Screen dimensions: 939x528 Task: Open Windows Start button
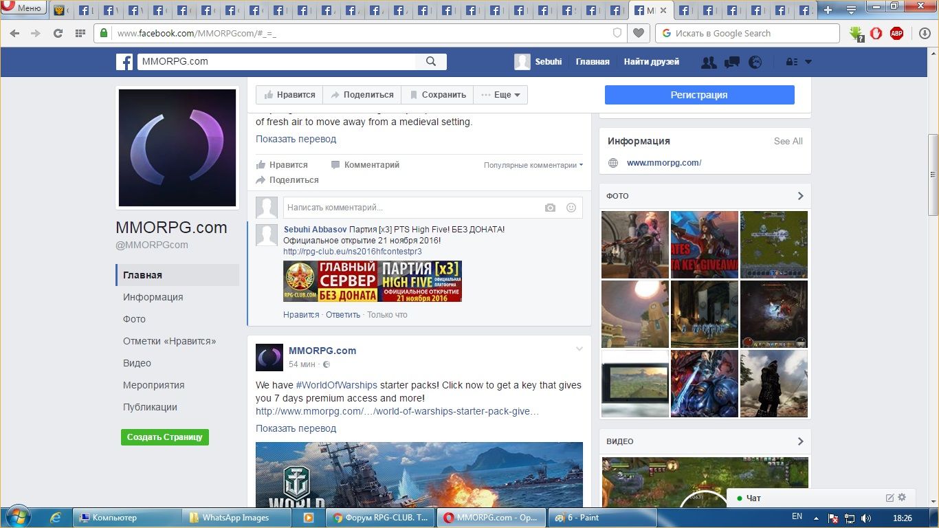point(17,517)
